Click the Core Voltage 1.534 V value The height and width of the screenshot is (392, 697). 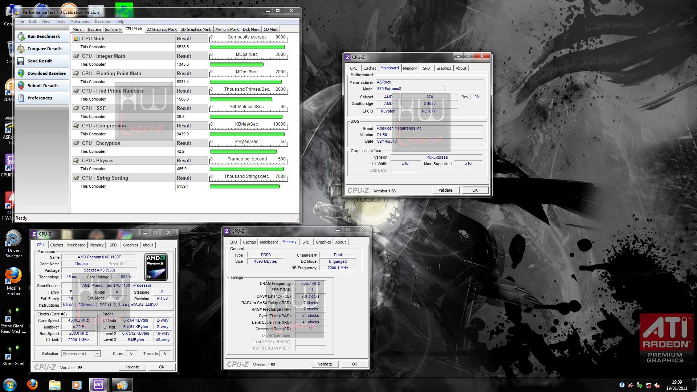pos(125,277)
